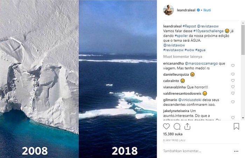The image size is (245, 158).
Task: Click the blue verified badge icon
Action: click(x=198, y=10)
